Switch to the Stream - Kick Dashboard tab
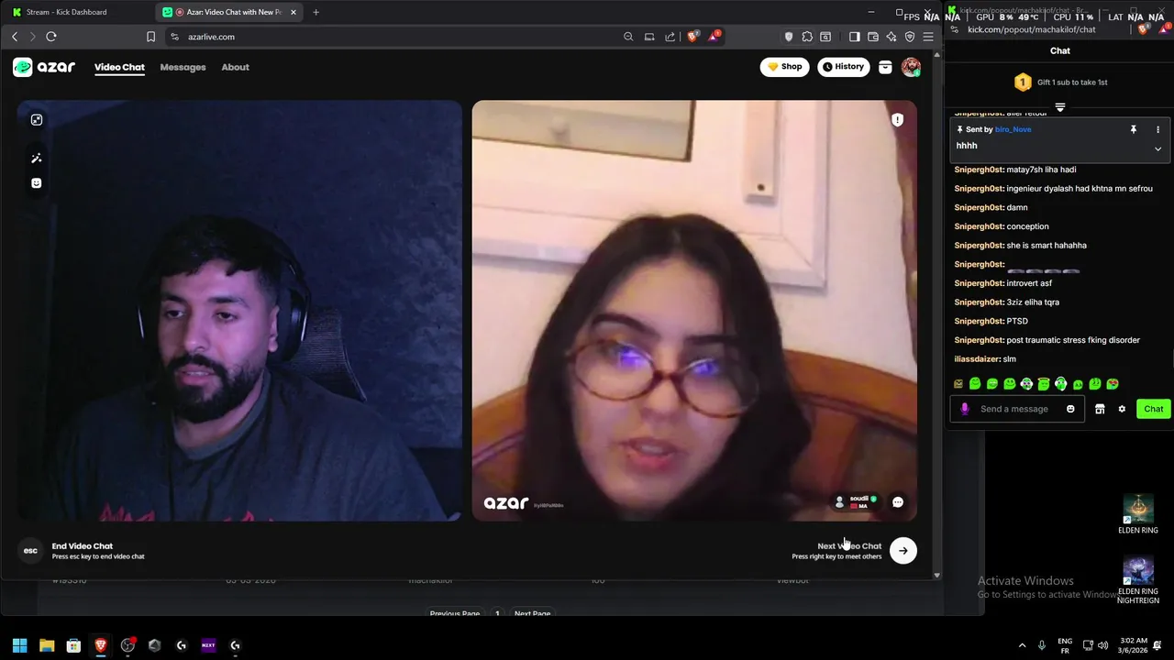The image size is (1174, 660). tap(78, 12)
